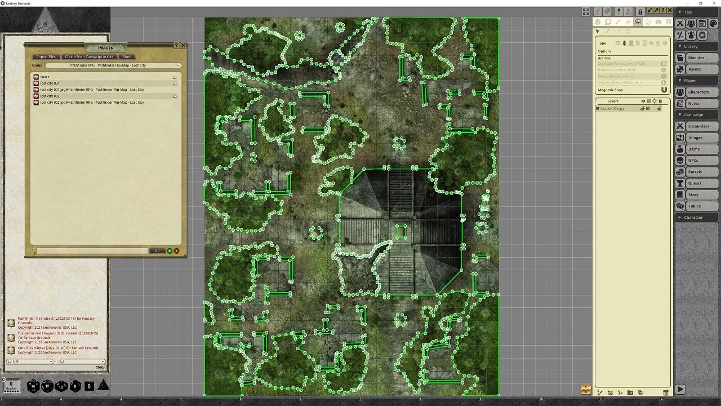The width and height of the screenshot is (721, 406).
Task: Toggle lock on lost city 001.jpg layer
Action: [x=659, y=108]
